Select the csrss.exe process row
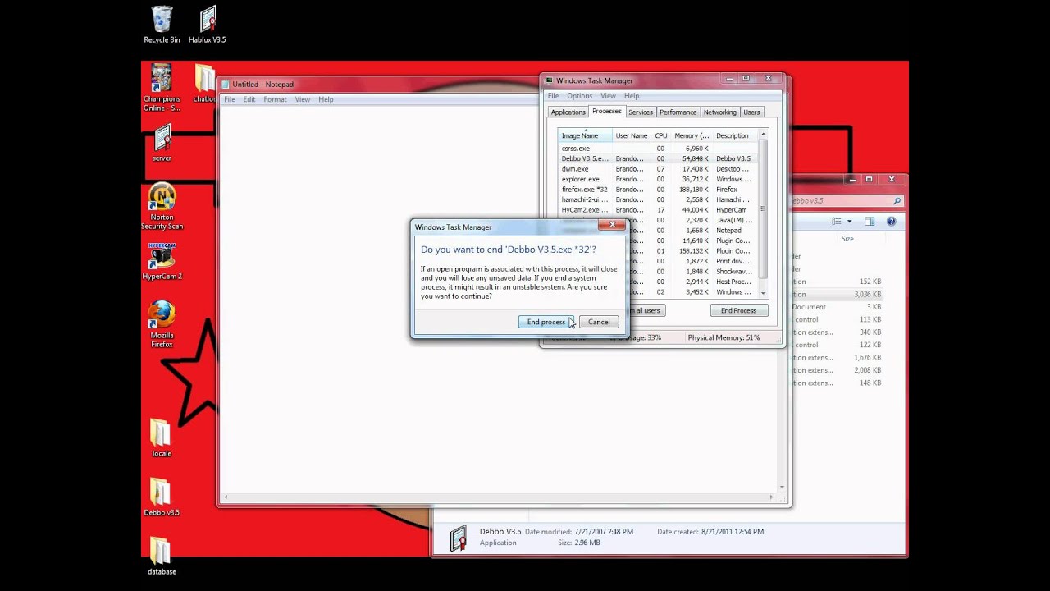This screenshot has height=591, width=1050. 659,149
